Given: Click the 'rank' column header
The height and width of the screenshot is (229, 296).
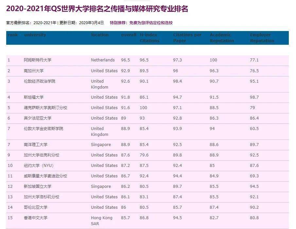Looking at the screenshot, I should pos(13,35).
